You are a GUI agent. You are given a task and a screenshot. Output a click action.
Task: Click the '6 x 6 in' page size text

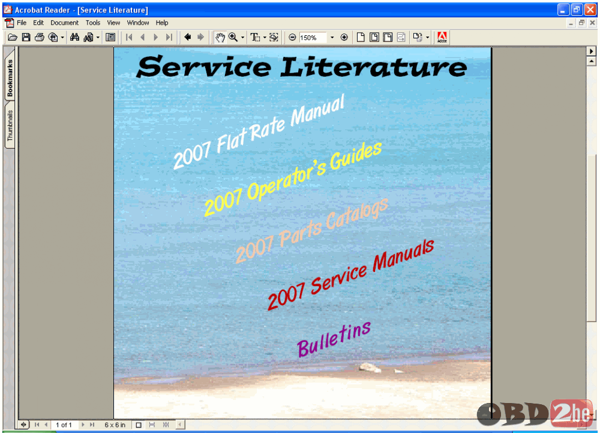pos(115,425)
